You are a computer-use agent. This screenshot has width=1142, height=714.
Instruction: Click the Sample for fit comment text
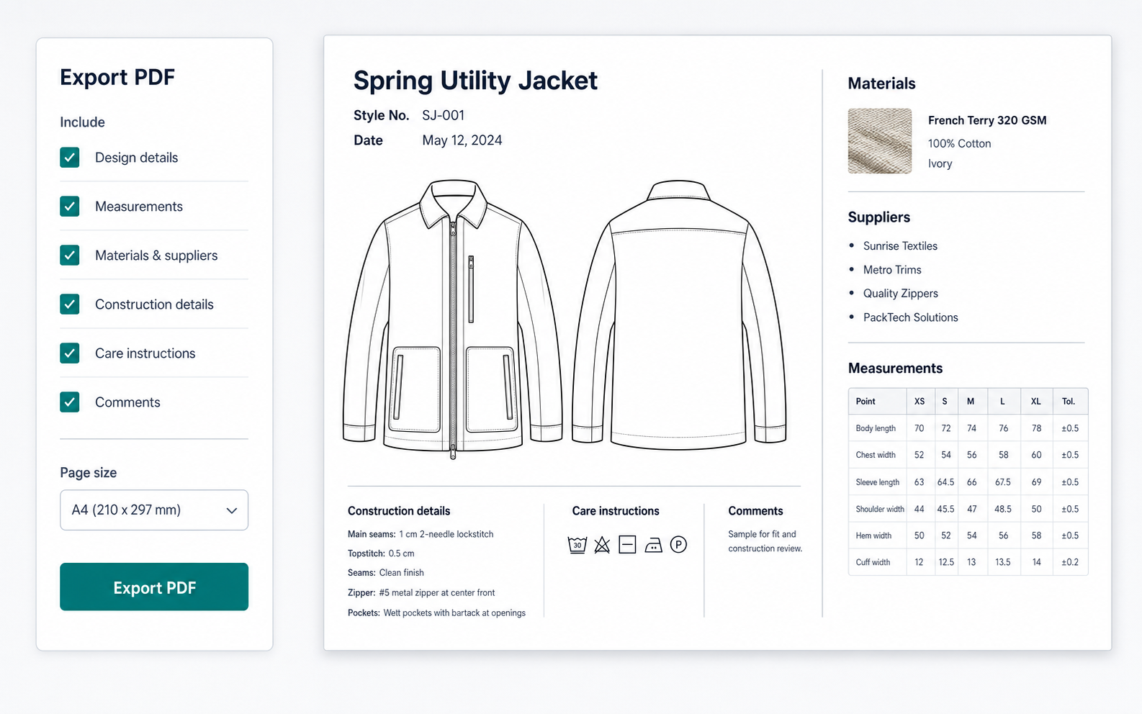tap(765, 541)
